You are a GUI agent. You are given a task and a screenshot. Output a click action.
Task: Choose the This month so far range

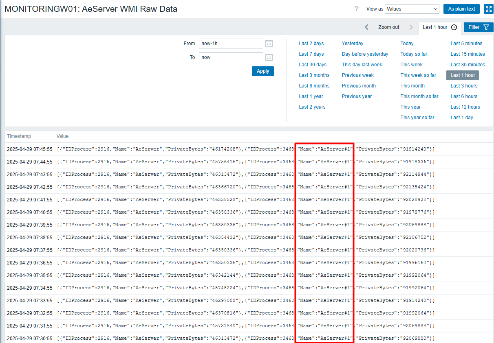point(419,96)
